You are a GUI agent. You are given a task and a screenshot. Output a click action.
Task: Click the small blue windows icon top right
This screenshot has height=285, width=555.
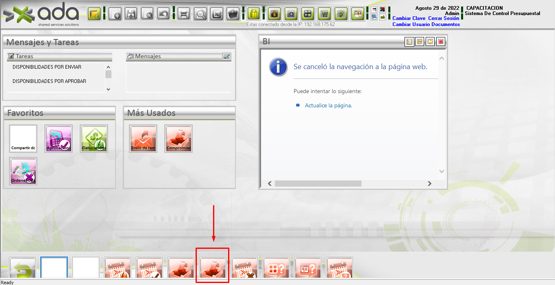pyautogui.click(x=374, y=17)
